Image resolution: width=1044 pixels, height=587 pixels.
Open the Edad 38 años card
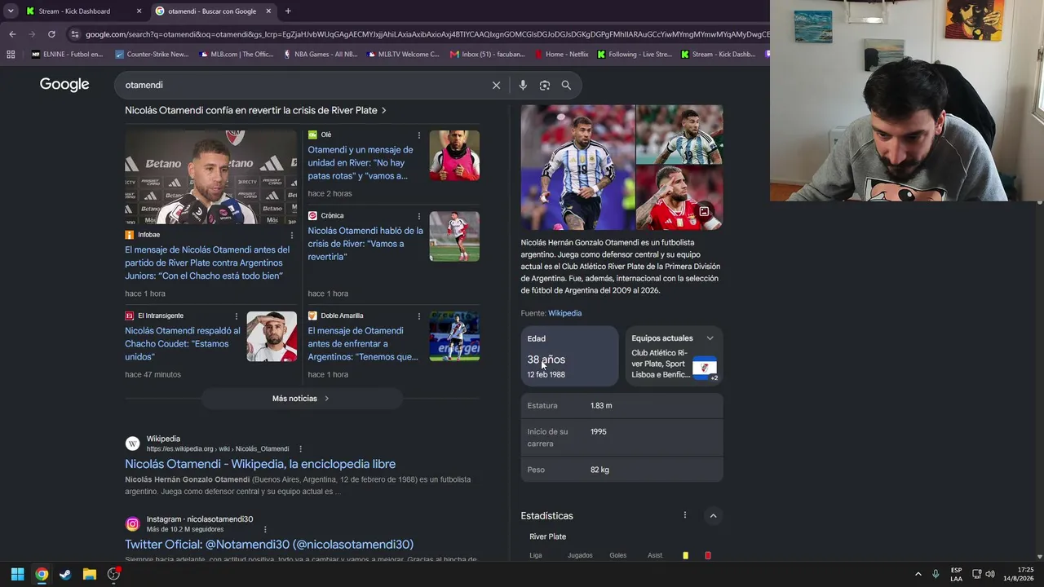point(569,356)
